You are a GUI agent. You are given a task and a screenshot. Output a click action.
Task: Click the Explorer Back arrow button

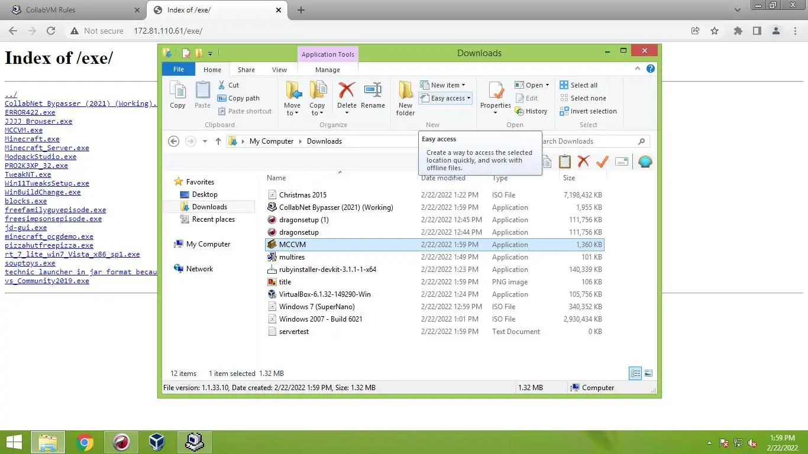coord(173,141)
